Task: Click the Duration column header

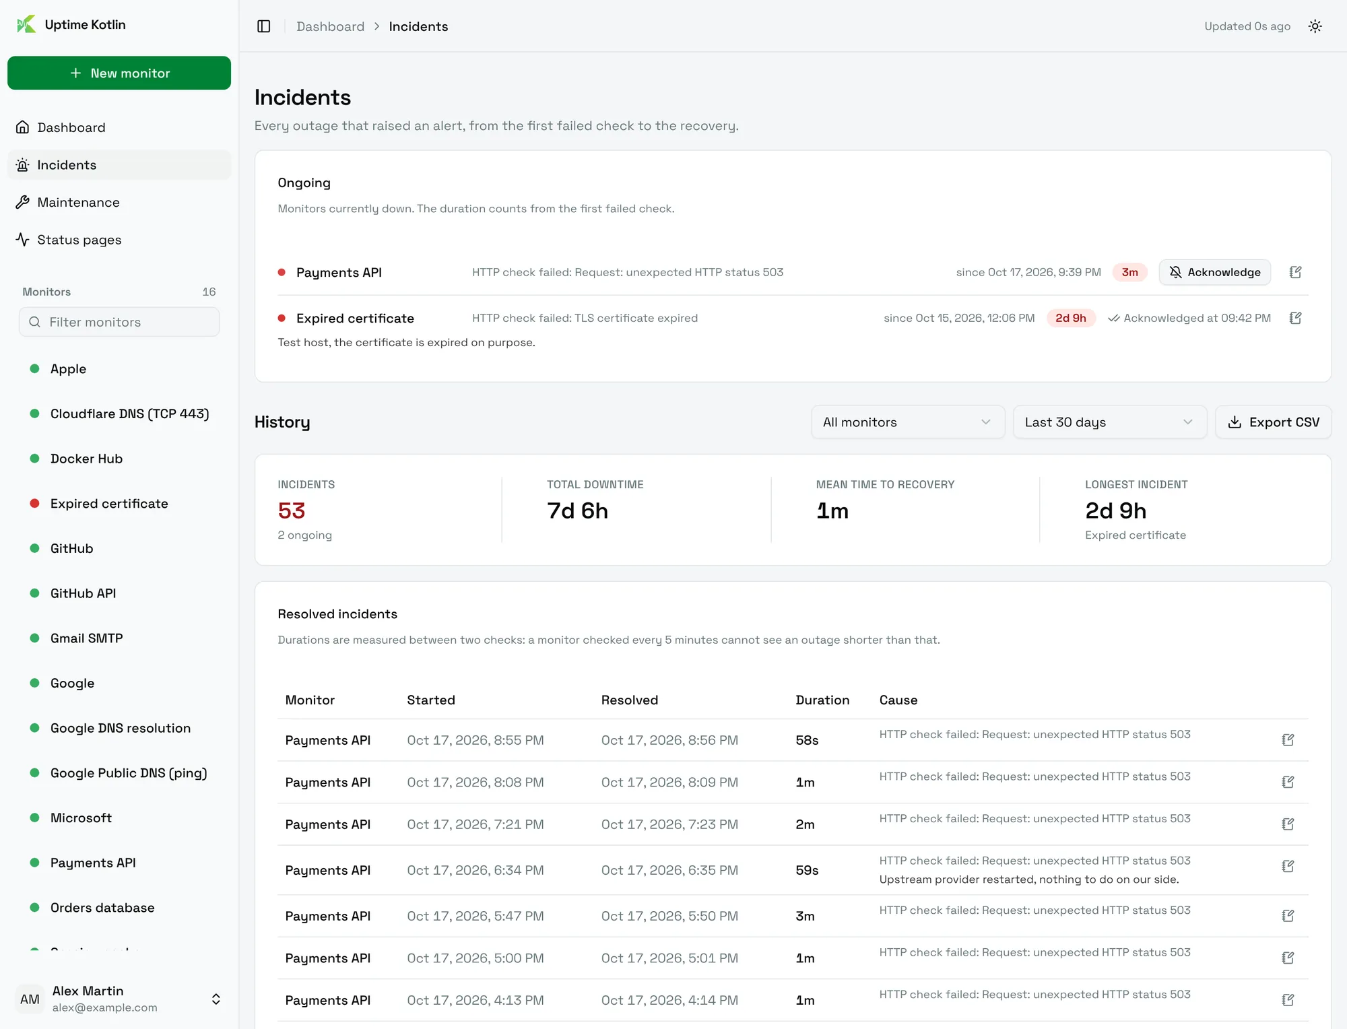Action: click(822, 700)
